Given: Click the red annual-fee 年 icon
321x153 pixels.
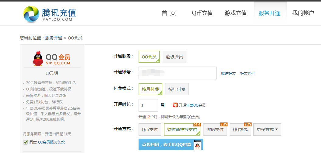Looking at the screenshot, I should tap(175, 105).
